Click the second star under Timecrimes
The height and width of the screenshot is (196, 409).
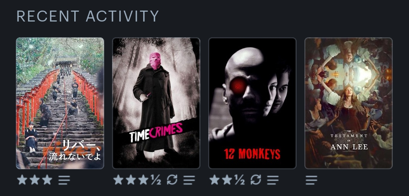coord(131,180)
